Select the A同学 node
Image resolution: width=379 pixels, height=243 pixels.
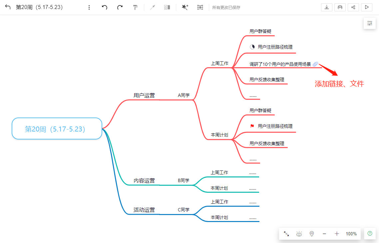pyautogui.click(x=184, y=96)
